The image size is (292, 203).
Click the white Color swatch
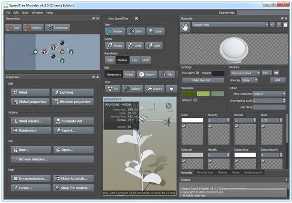pyautogui.click(x=192, y=120)
